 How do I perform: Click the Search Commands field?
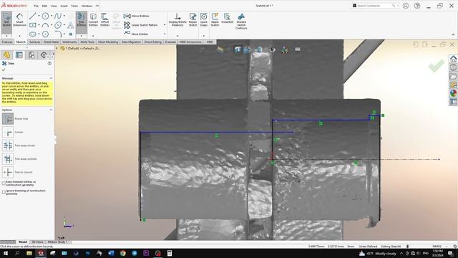[374, 6]
